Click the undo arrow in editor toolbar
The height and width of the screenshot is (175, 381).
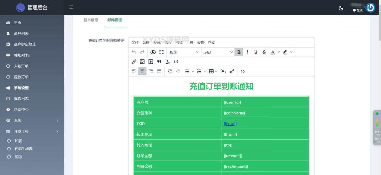pos(134,52)
